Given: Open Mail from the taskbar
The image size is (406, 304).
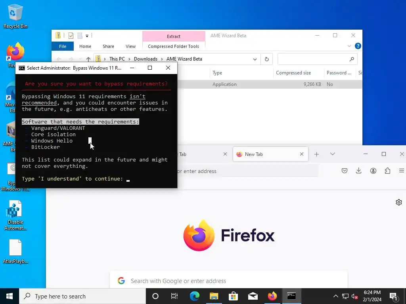Looking at the screenshot, I should click(253, 296).
